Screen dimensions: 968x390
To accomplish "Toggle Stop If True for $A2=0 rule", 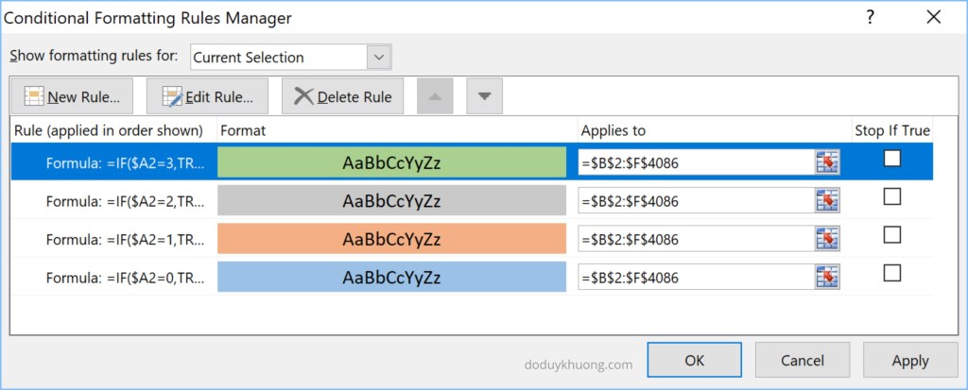I will (x=891, y=274).
